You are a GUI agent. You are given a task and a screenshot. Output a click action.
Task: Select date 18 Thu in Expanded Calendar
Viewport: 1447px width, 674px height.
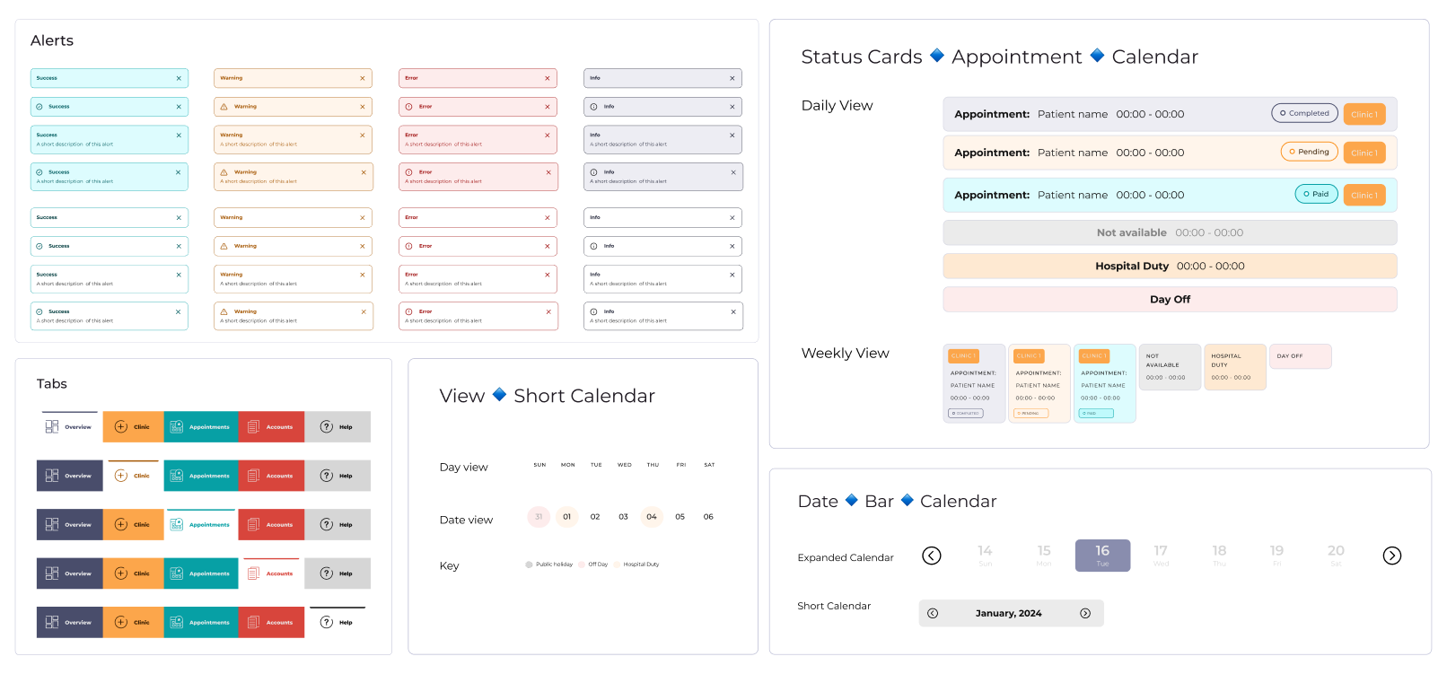click(x=1219, y=556)
